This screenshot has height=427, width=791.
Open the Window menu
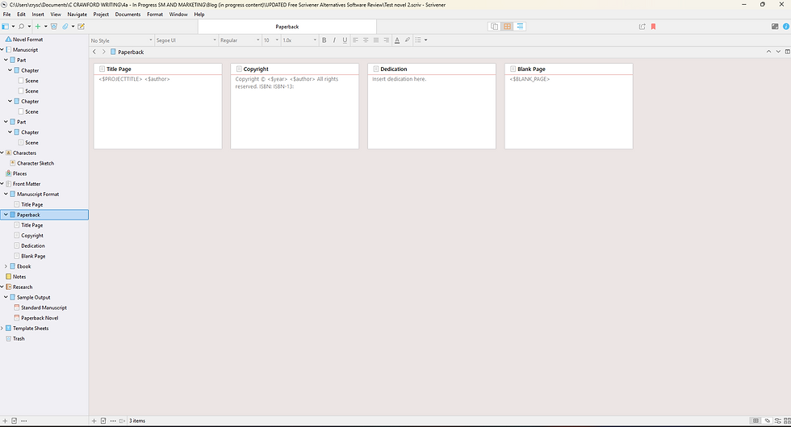178,15
